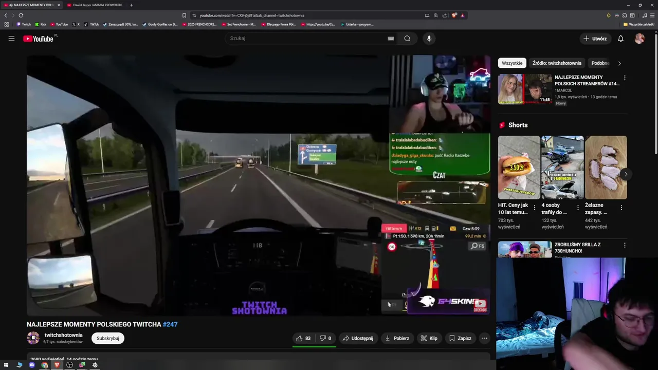Open the crashed car short thumbnail

[562, 168]
